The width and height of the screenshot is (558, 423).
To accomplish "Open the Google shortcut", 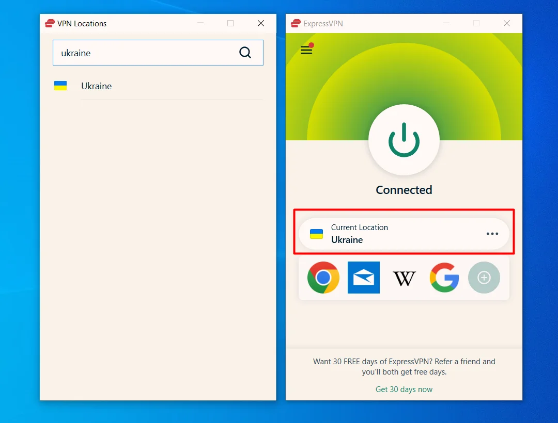I will tap(444, 278).
